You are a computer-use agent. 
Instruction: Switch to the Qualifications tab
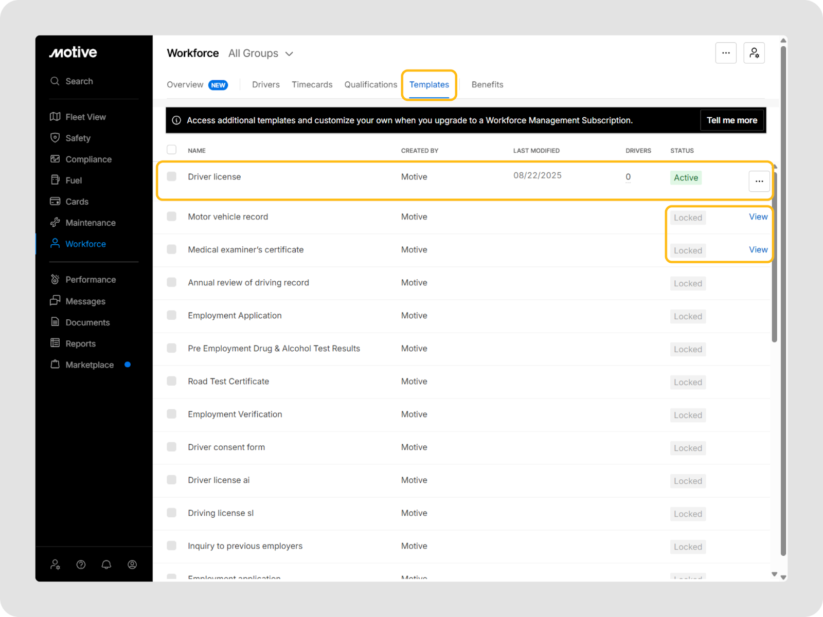click(370, 85)
